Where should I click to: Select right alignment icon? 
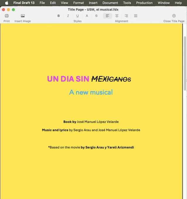click(126, 16)
